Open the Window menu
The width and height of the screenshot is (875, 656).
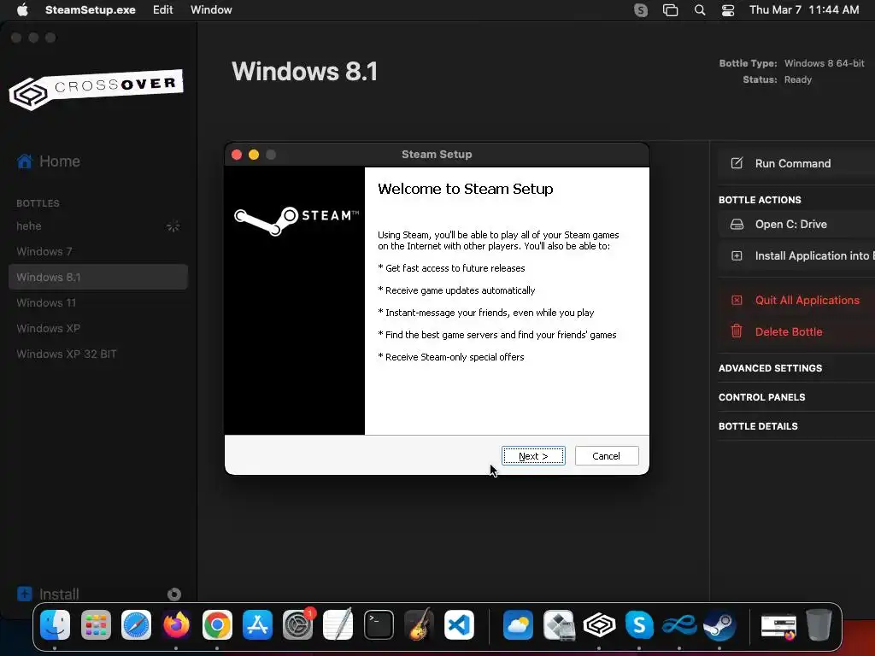pos(211,9)
